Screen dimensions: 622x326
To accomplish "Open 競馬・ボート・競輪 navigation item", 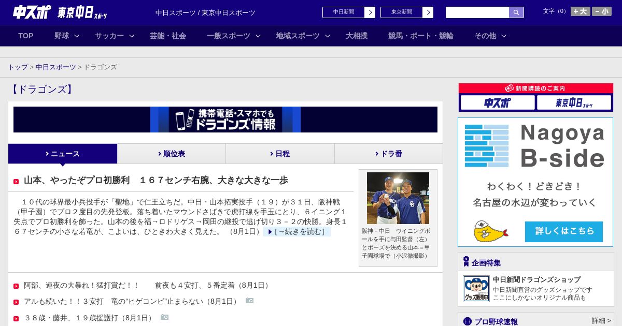I will click(x=421, y=36).
